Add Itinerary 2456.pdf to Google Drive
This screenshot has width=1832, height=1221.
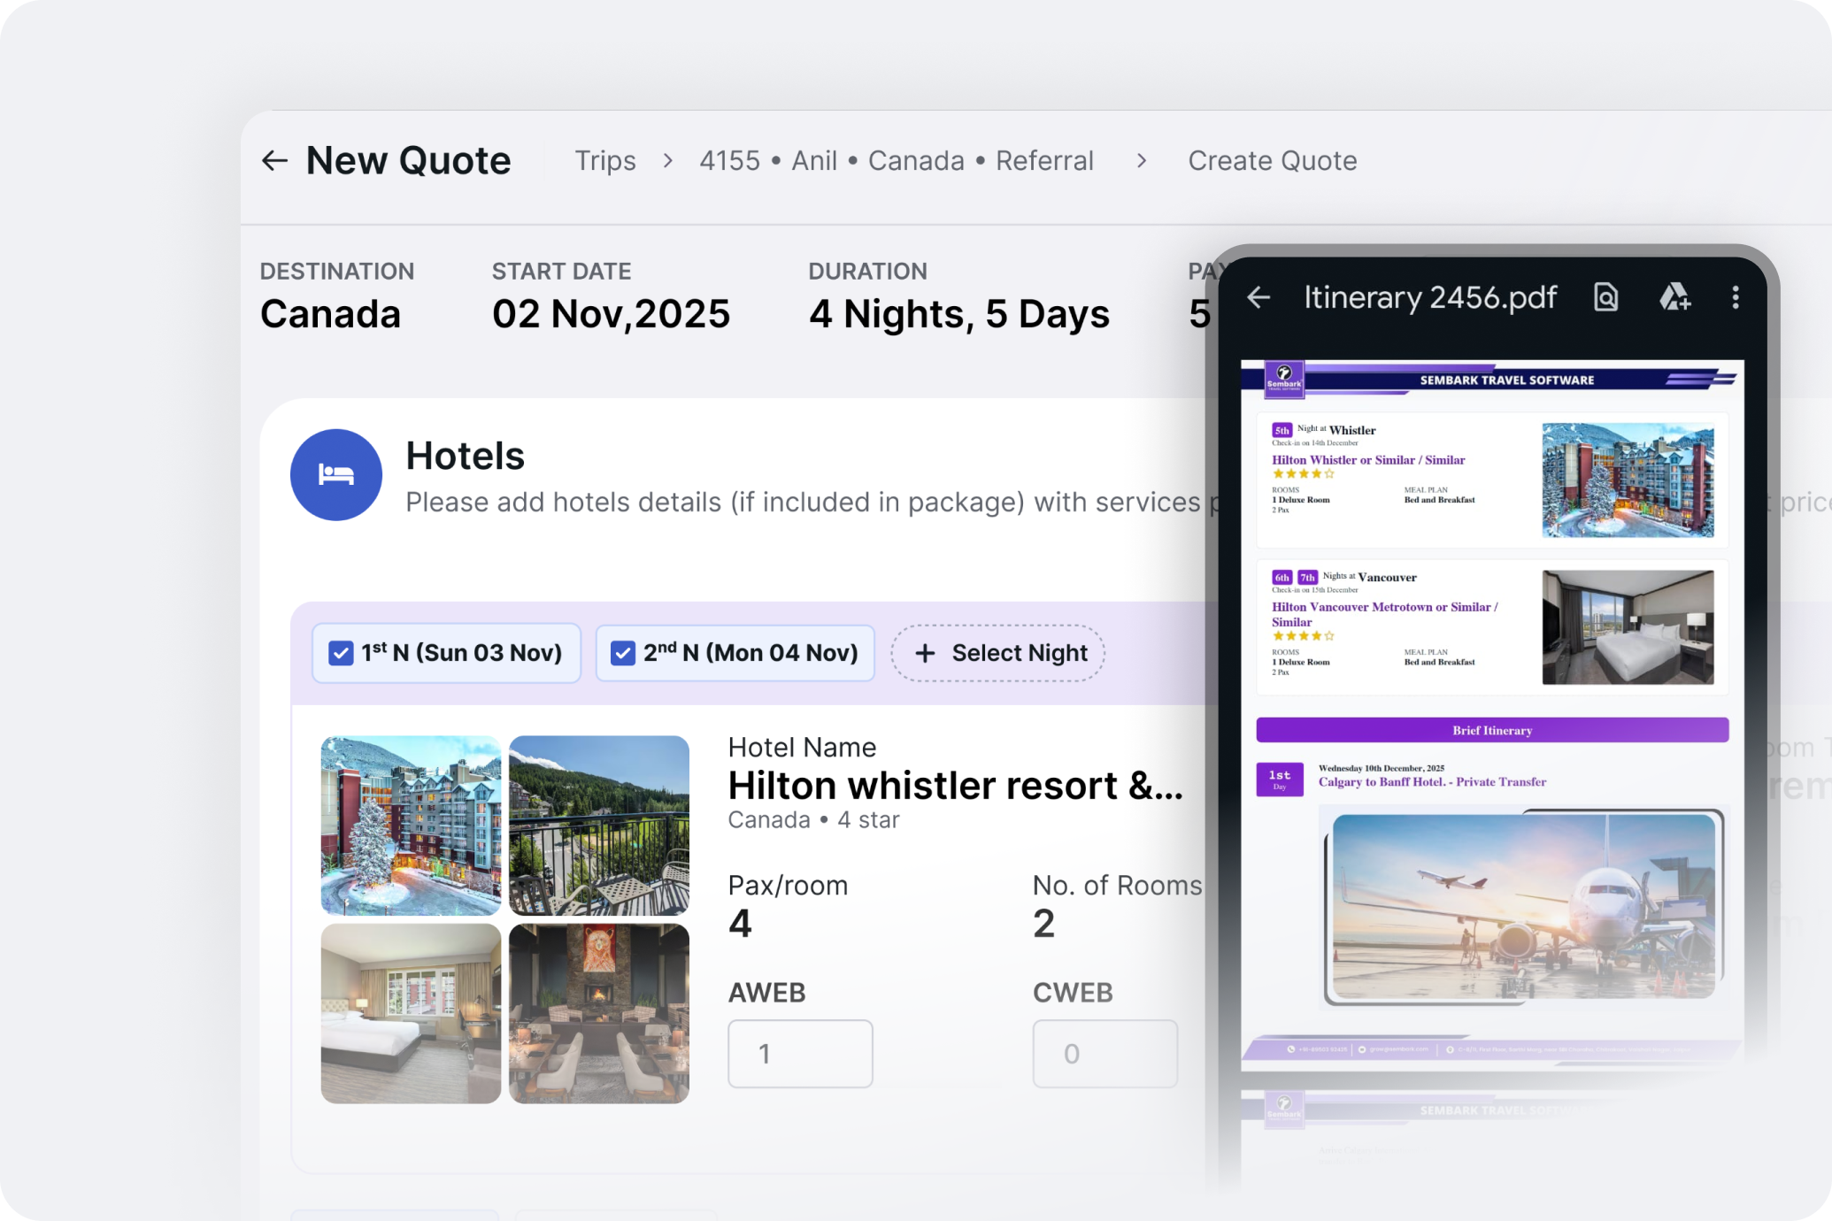pos(1674,297)
